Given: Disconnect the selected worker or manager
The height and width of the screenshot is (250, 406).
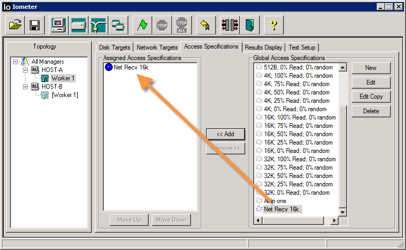Looking at the screenshot, I should (x=230, y=25).
